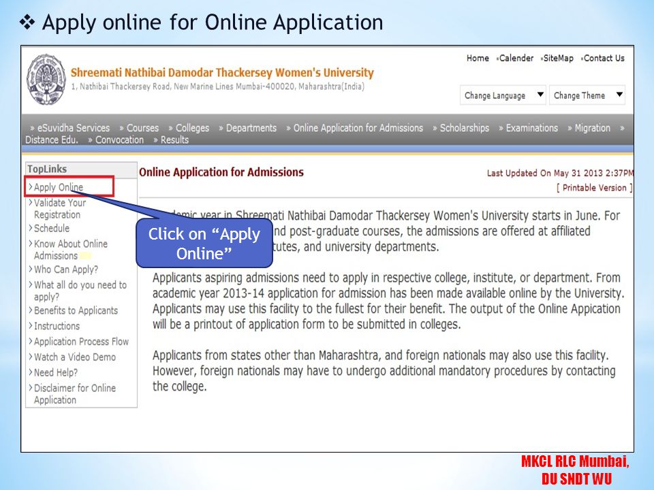
Task: Open What all do you need to apply?
Action: [x=80, y=291]
